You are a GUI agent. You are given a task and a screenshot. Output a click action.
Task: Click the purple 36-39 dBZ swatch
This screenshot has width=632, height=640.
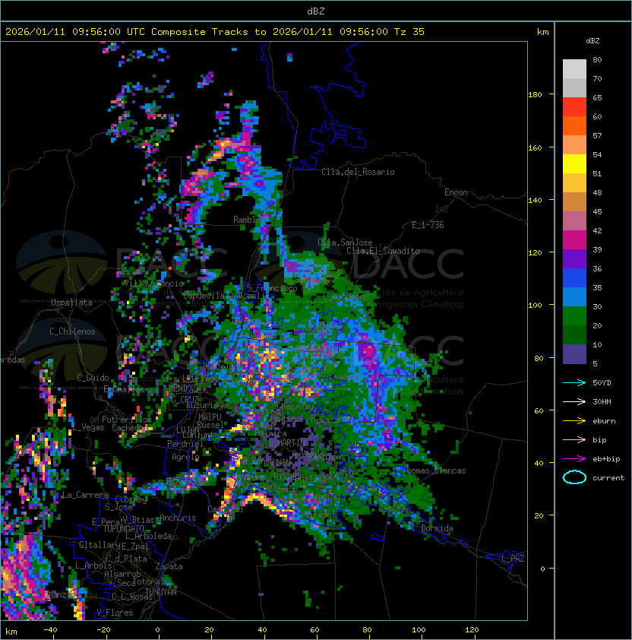click(x=574, y=258)
